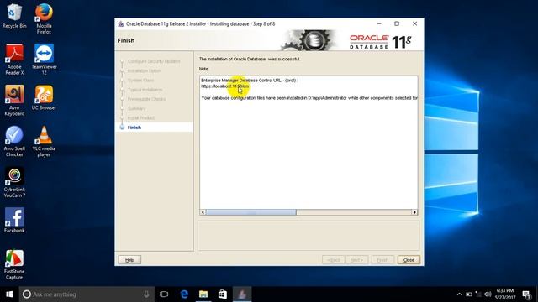Select Configure Security Updates step

pyautogui.click(x=154, y=61)
